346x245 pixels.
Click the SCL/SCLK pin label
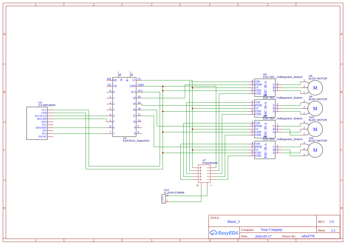(x=41, y=116)
